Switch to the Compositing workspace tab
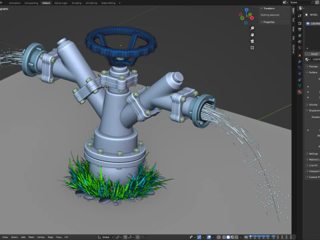The width and height of the screenshot is (320, 240). pyautogui.click(x=31, y=3)
